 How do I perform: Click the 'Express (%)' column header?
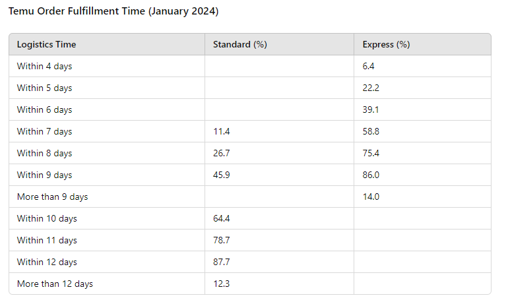pos(386,45)
